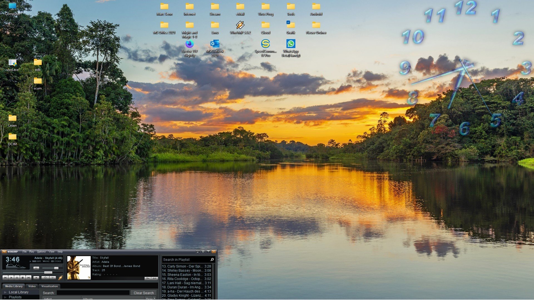534x300 pixels.
Task: Expand the Local Library tree node
Action: tap(5, 292)
